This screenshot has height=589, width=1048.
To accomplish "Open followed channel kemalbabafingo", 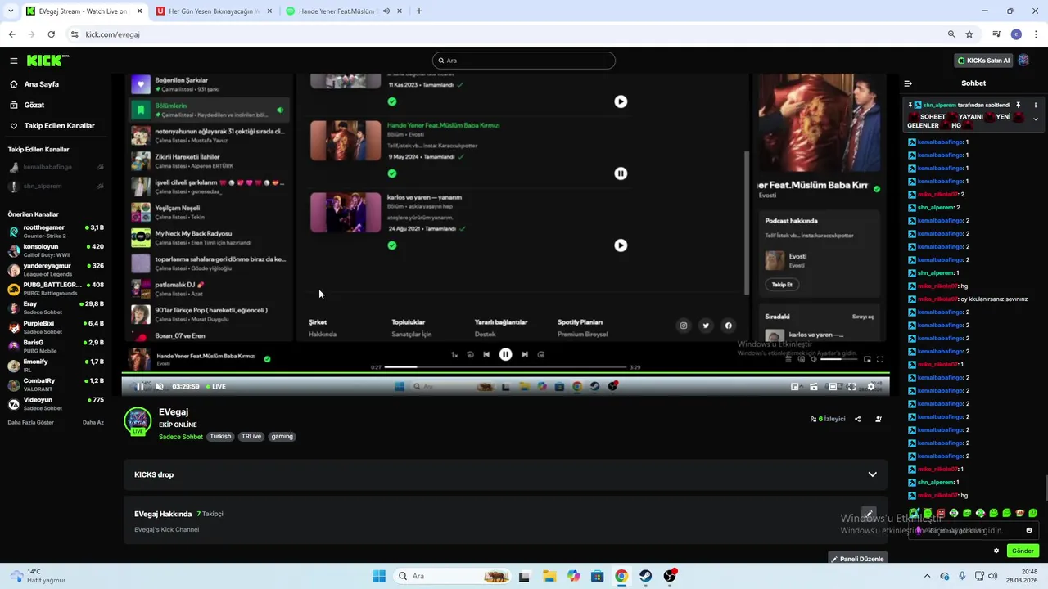I will [56, 167].
